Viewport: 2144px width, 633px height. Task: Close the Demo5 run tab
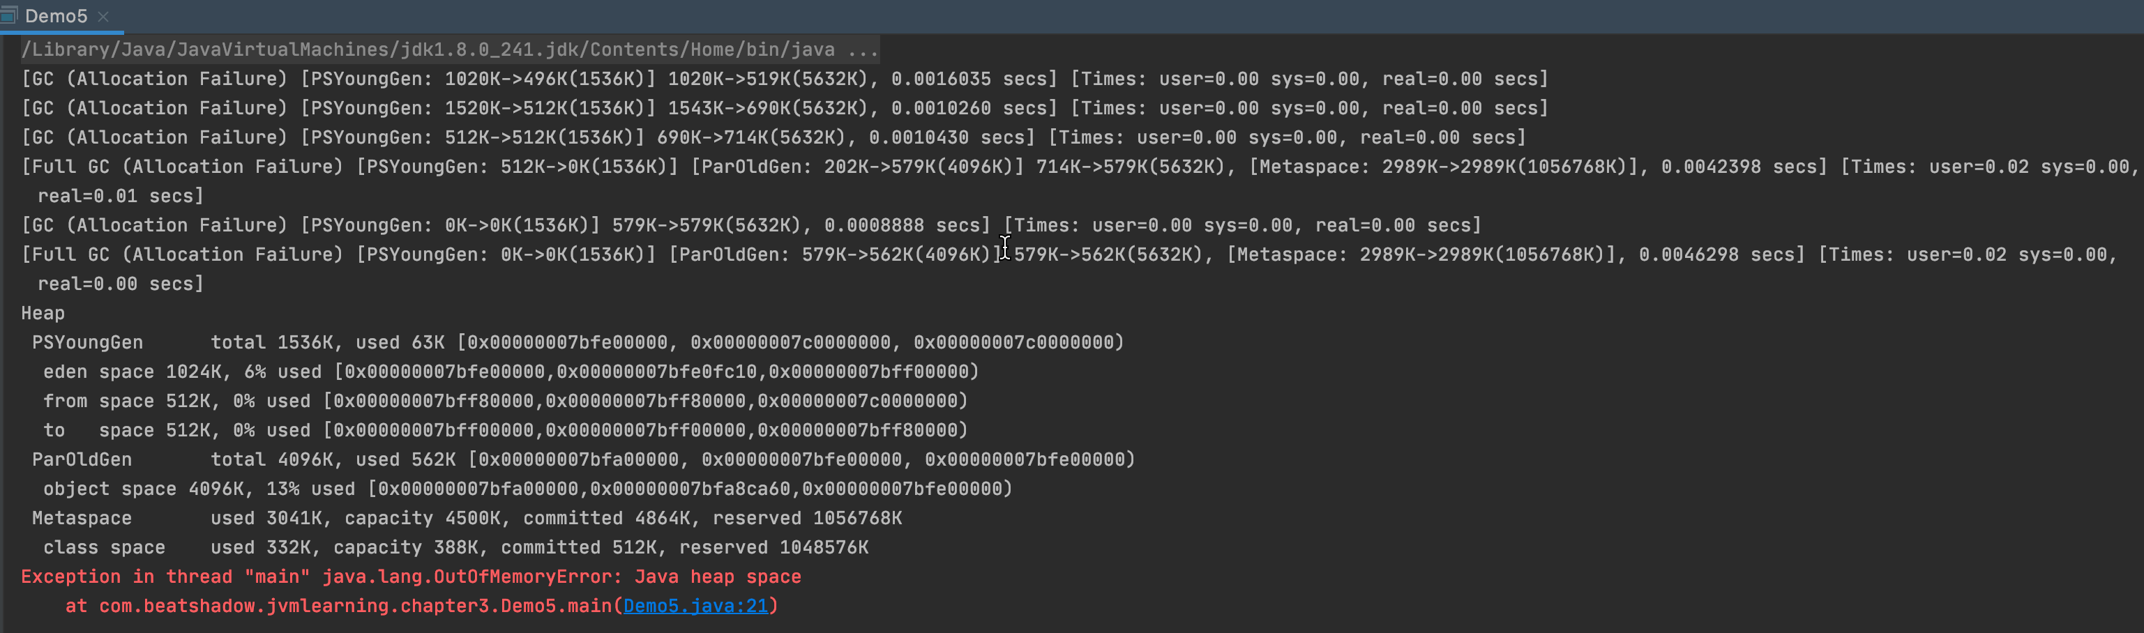[x=103, y=17]
